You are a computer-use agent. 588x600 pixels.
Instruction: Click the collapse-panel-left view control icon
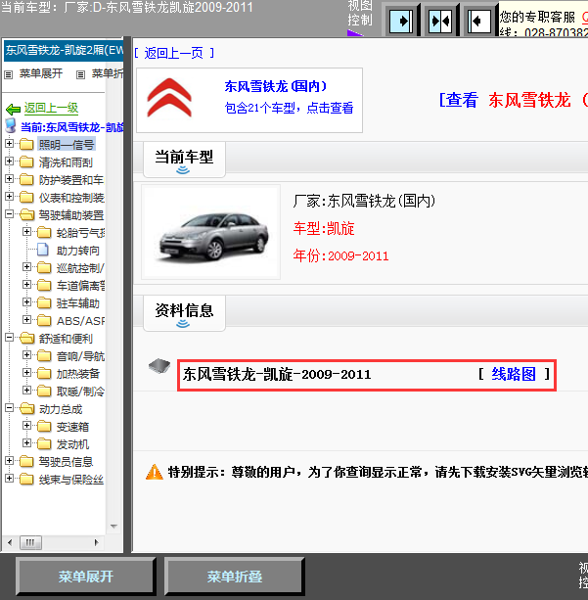click(x=477, y=20)
